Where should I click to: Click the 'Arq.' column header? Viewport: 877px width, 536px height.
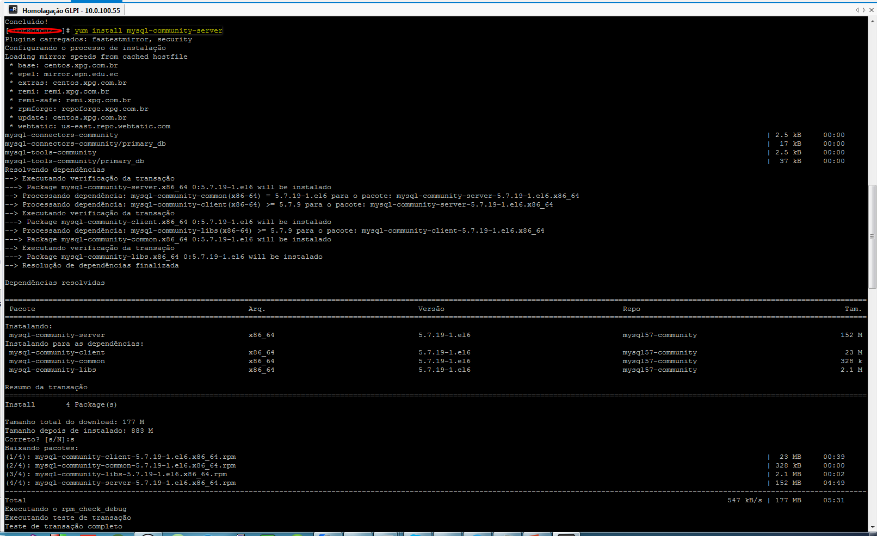pos(257,309)
